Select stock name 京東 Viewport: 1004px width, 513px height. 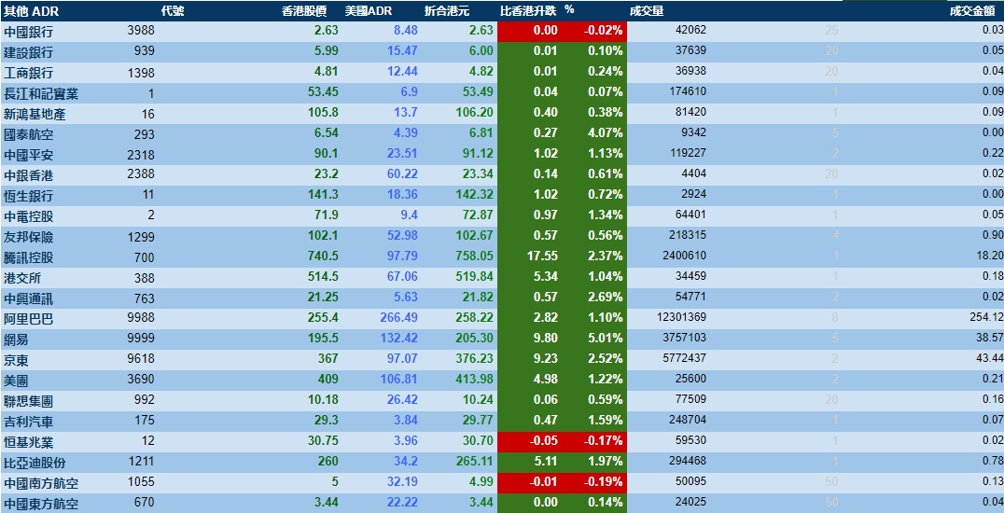16,360
